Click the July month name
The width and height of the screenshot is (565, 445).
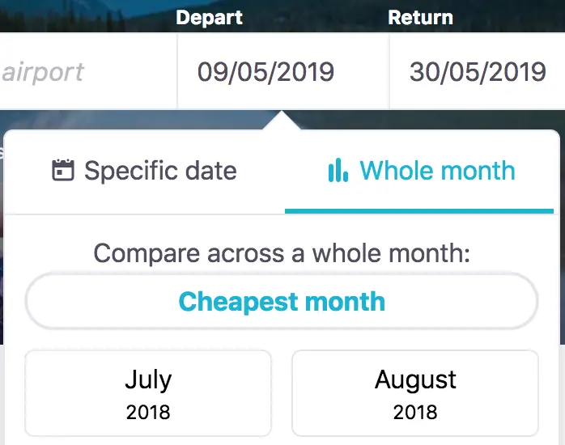[x=148, y=380]
